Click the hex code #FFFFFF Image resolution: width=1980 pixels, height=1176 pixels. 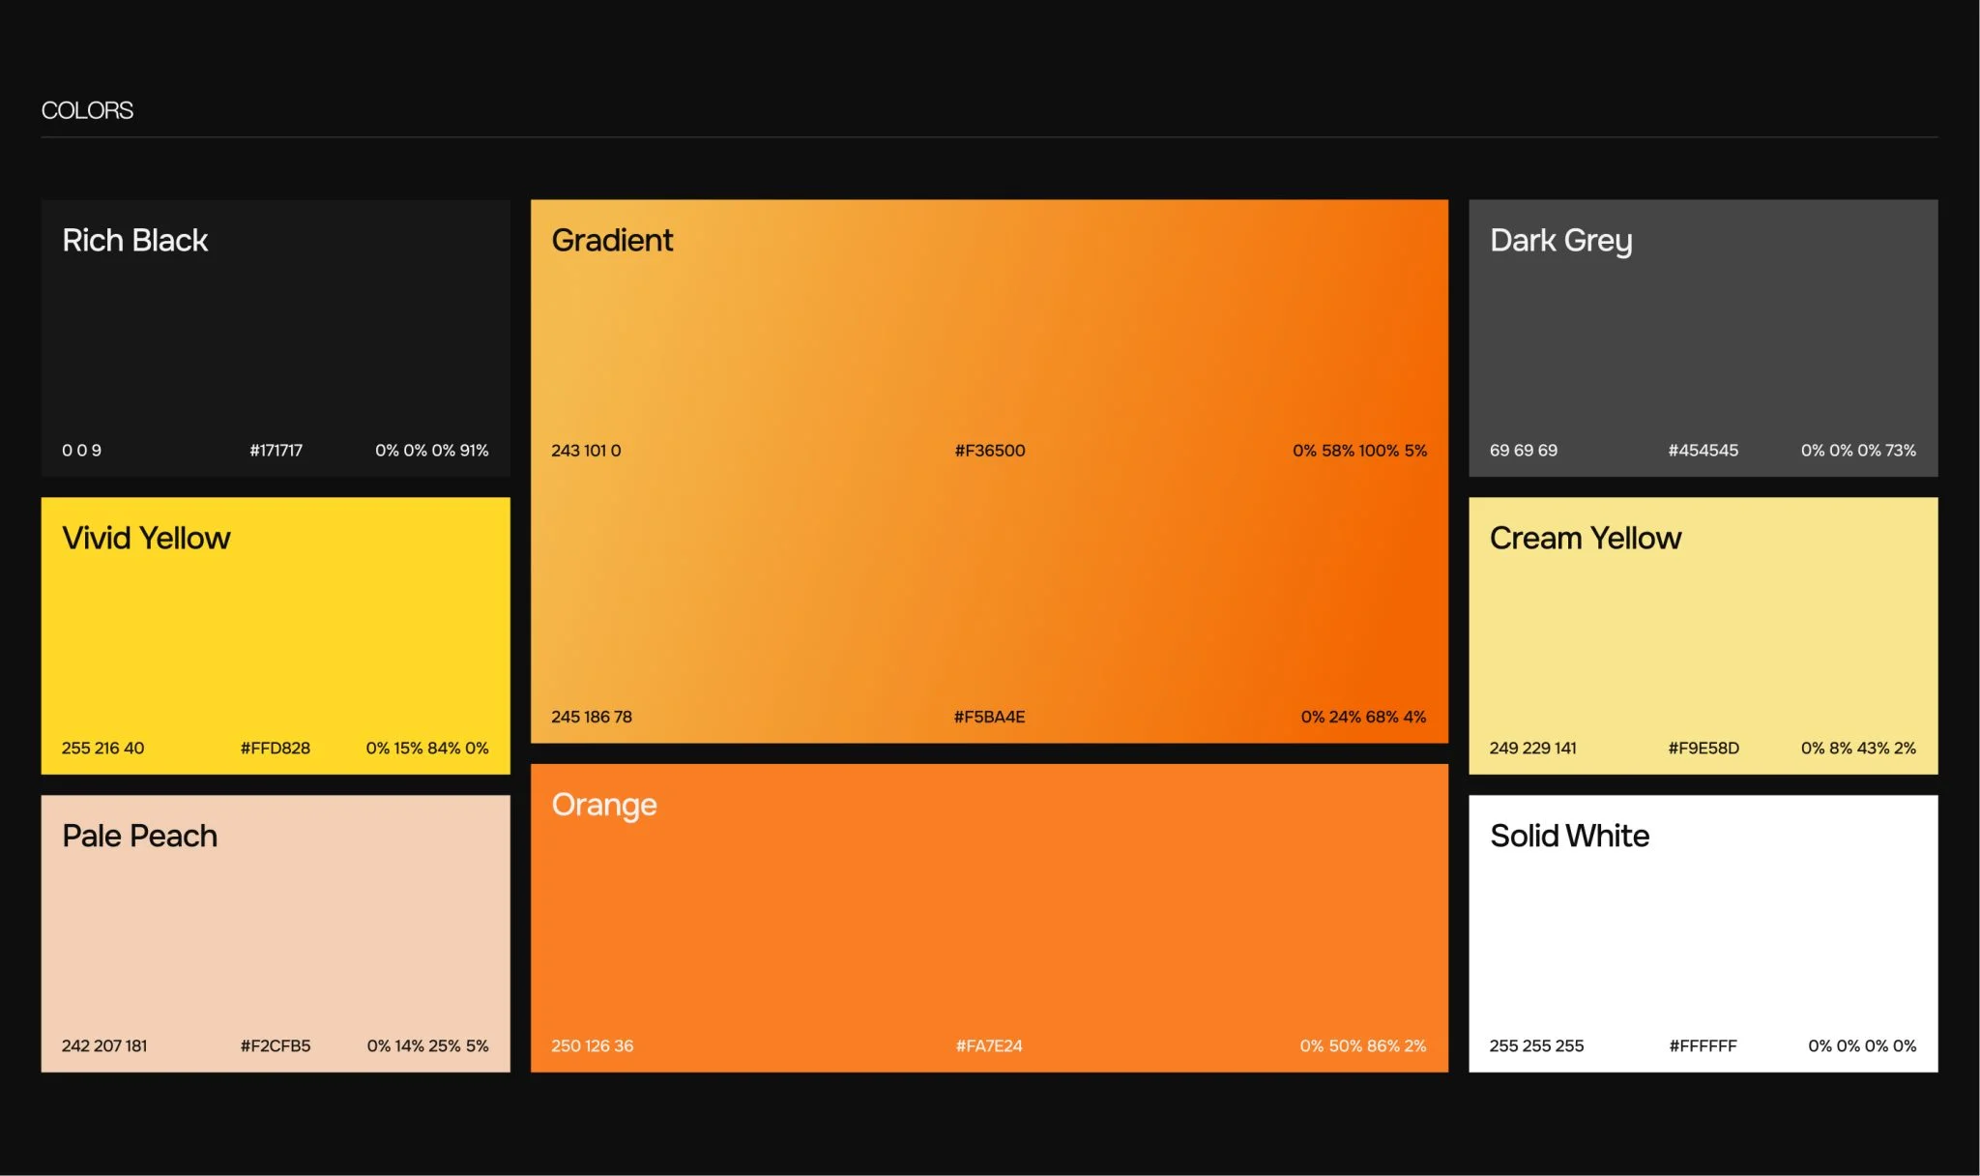point(1703,1045)
